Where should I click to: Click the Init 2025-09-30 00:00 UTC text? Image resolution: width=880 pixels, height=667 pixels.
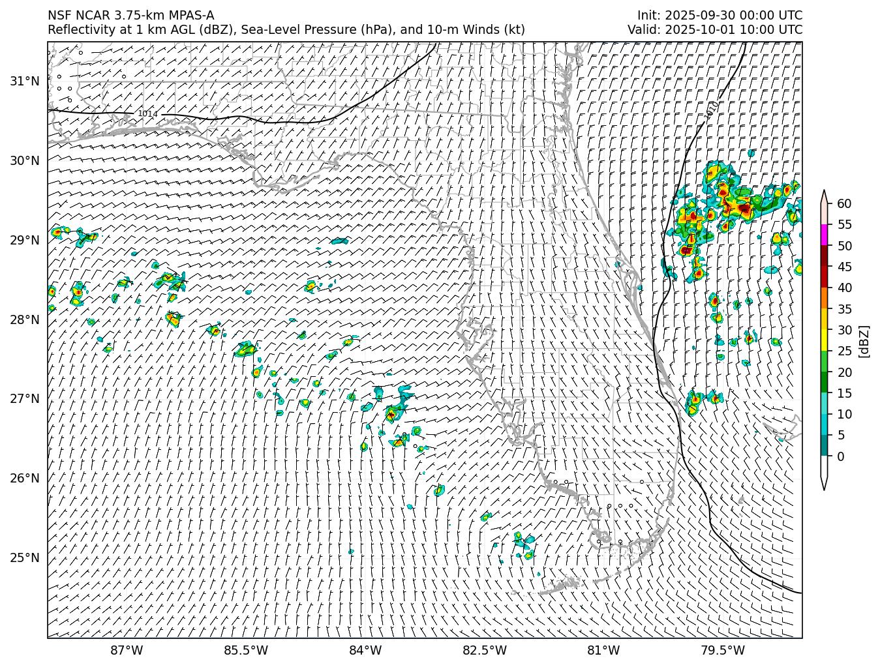pyautogui.click(x=720, y=16)
